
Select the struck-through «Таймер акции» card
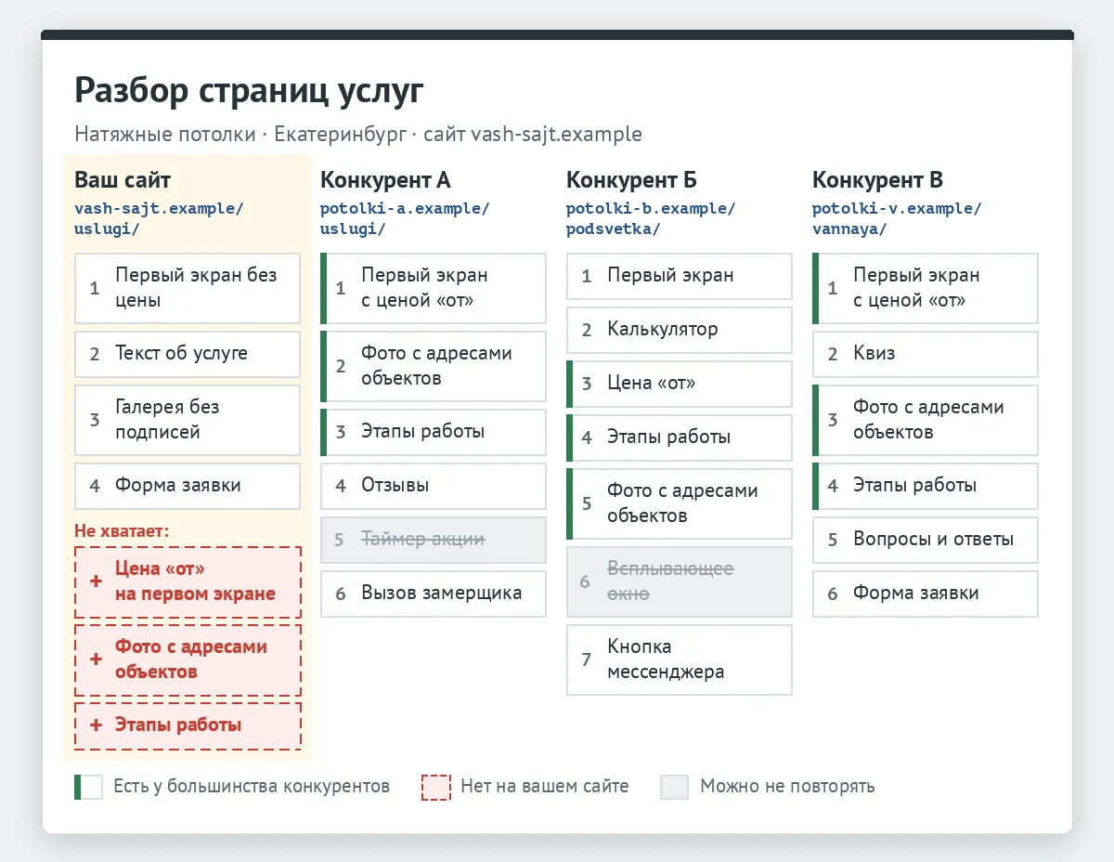point(434,540)
